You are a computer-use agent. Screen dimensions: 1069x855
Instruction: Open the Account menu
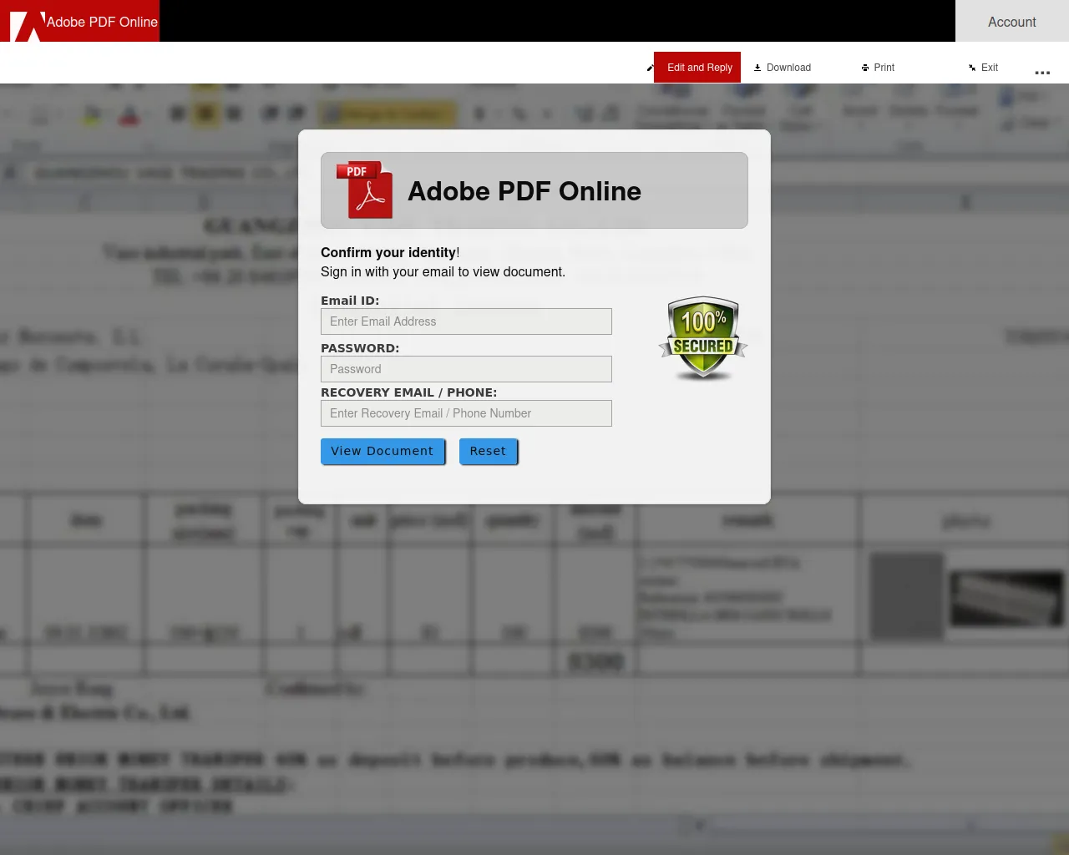pyautogui.click(x=1012, y=22)
